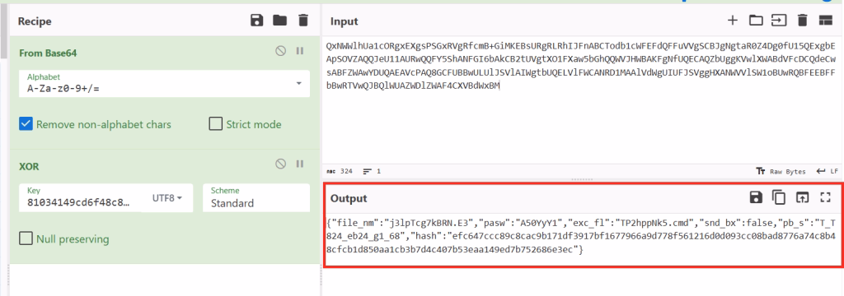Clear input with trash icon

pyautogui.click(x=803, y=21)
